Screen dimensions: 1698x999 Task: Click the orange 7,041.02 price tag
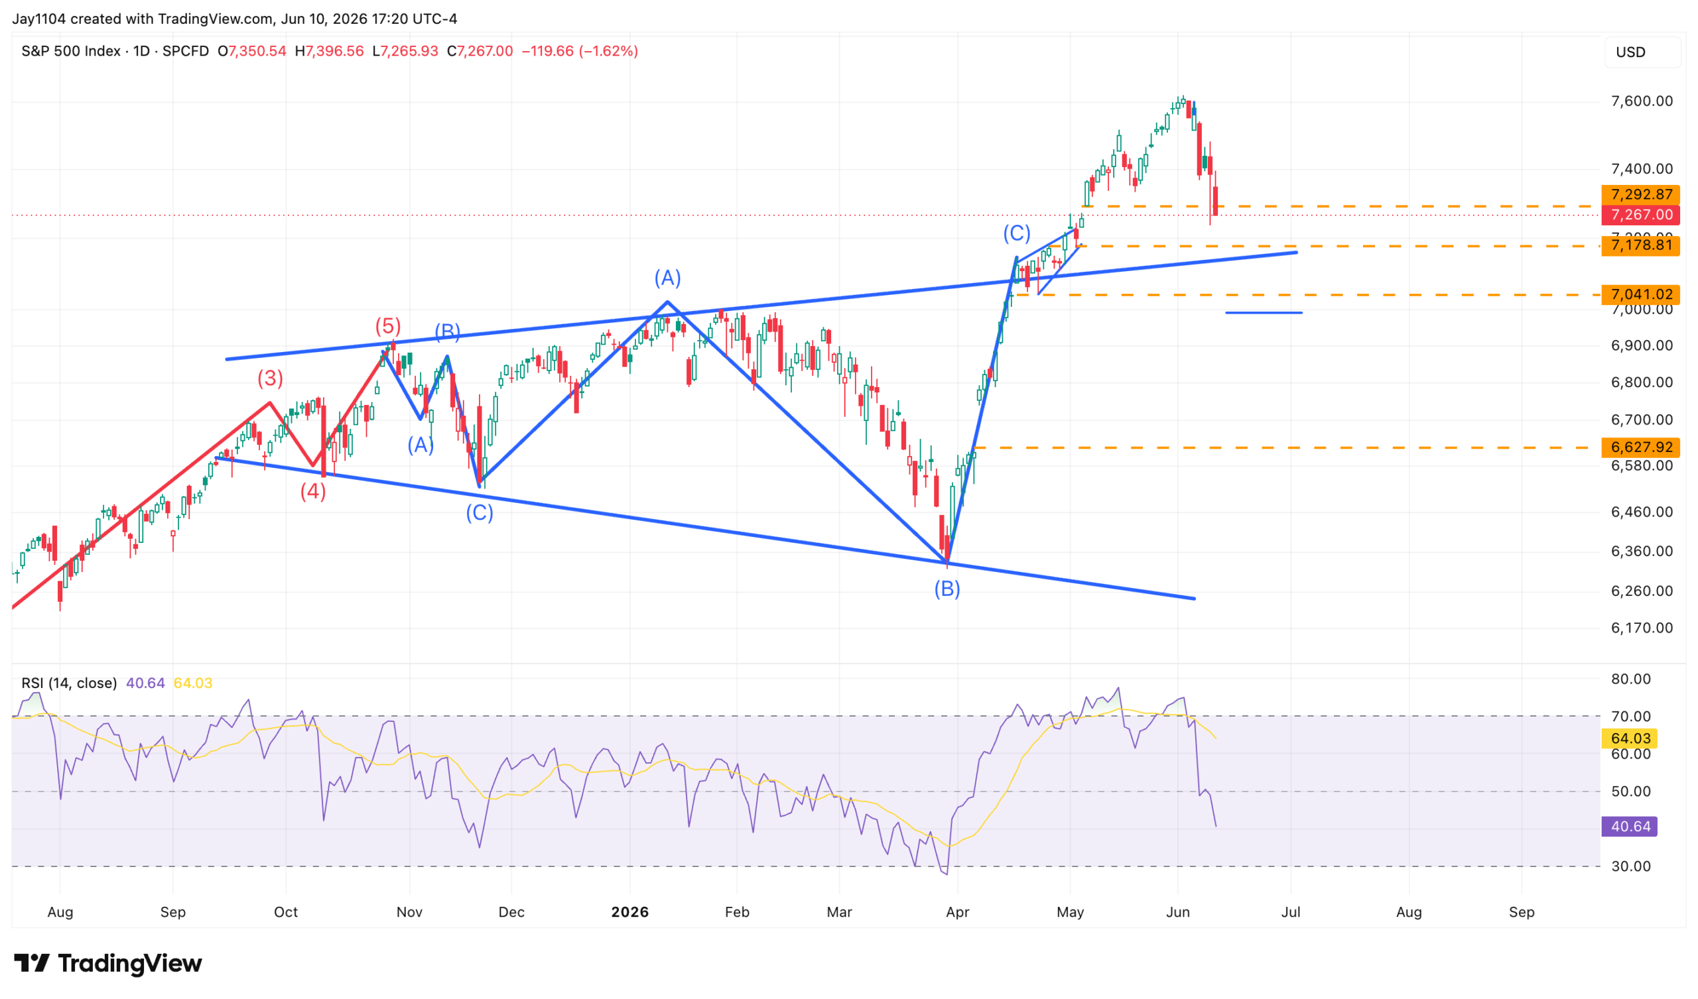coord(1641,294)
